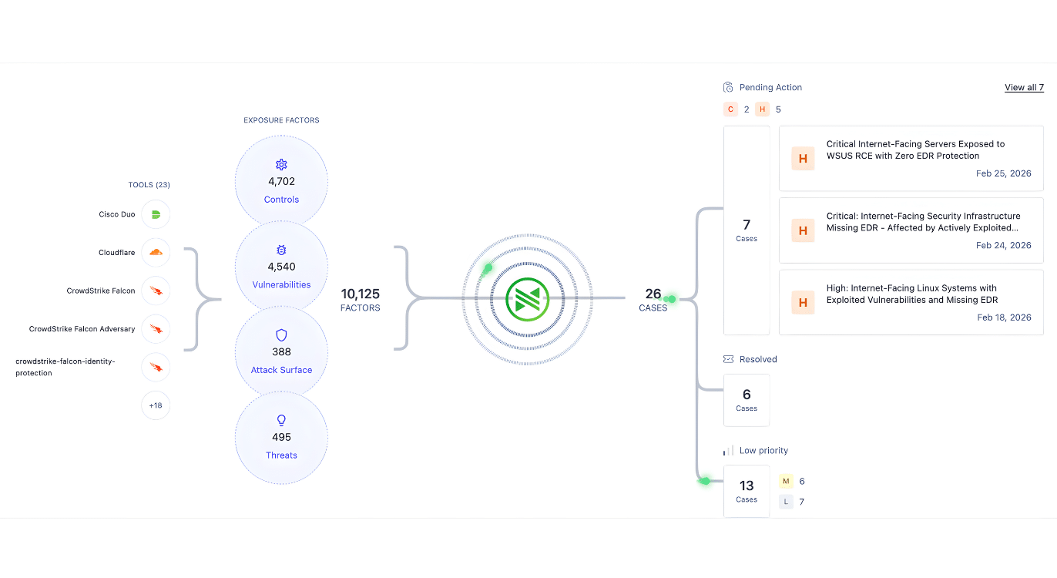Select the 7 Cases pending box

coord(746,230)
